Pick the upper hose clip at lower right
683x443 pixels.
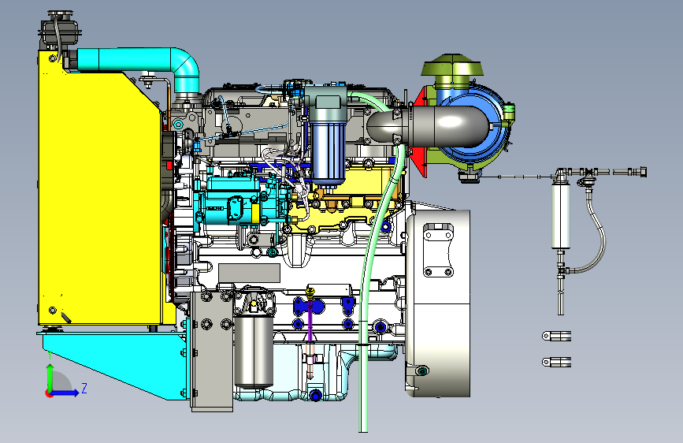pyautogui.click(x=556, y=336)
